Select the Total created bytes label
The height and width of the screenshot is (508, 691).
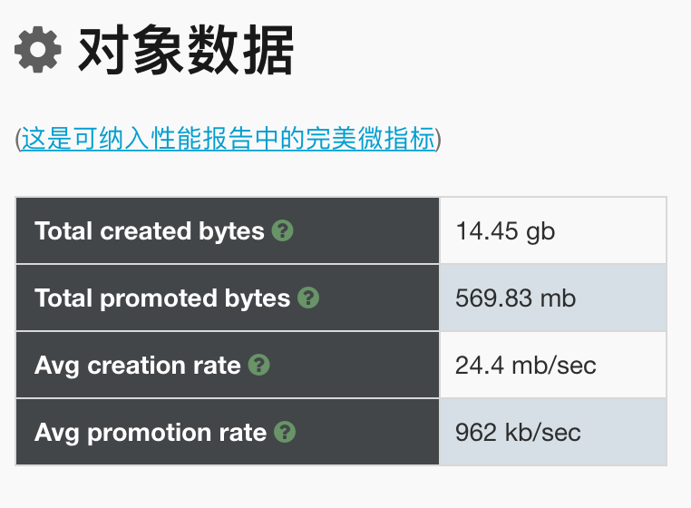pyautogui.click(x=150, y=230)
